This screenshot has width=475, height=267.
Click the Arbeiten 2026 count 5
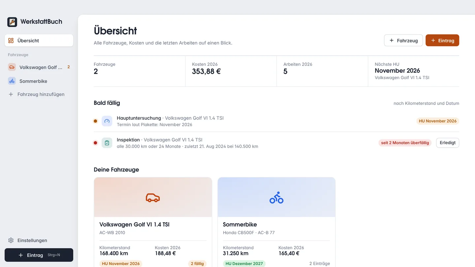click(x=285, y=72)
